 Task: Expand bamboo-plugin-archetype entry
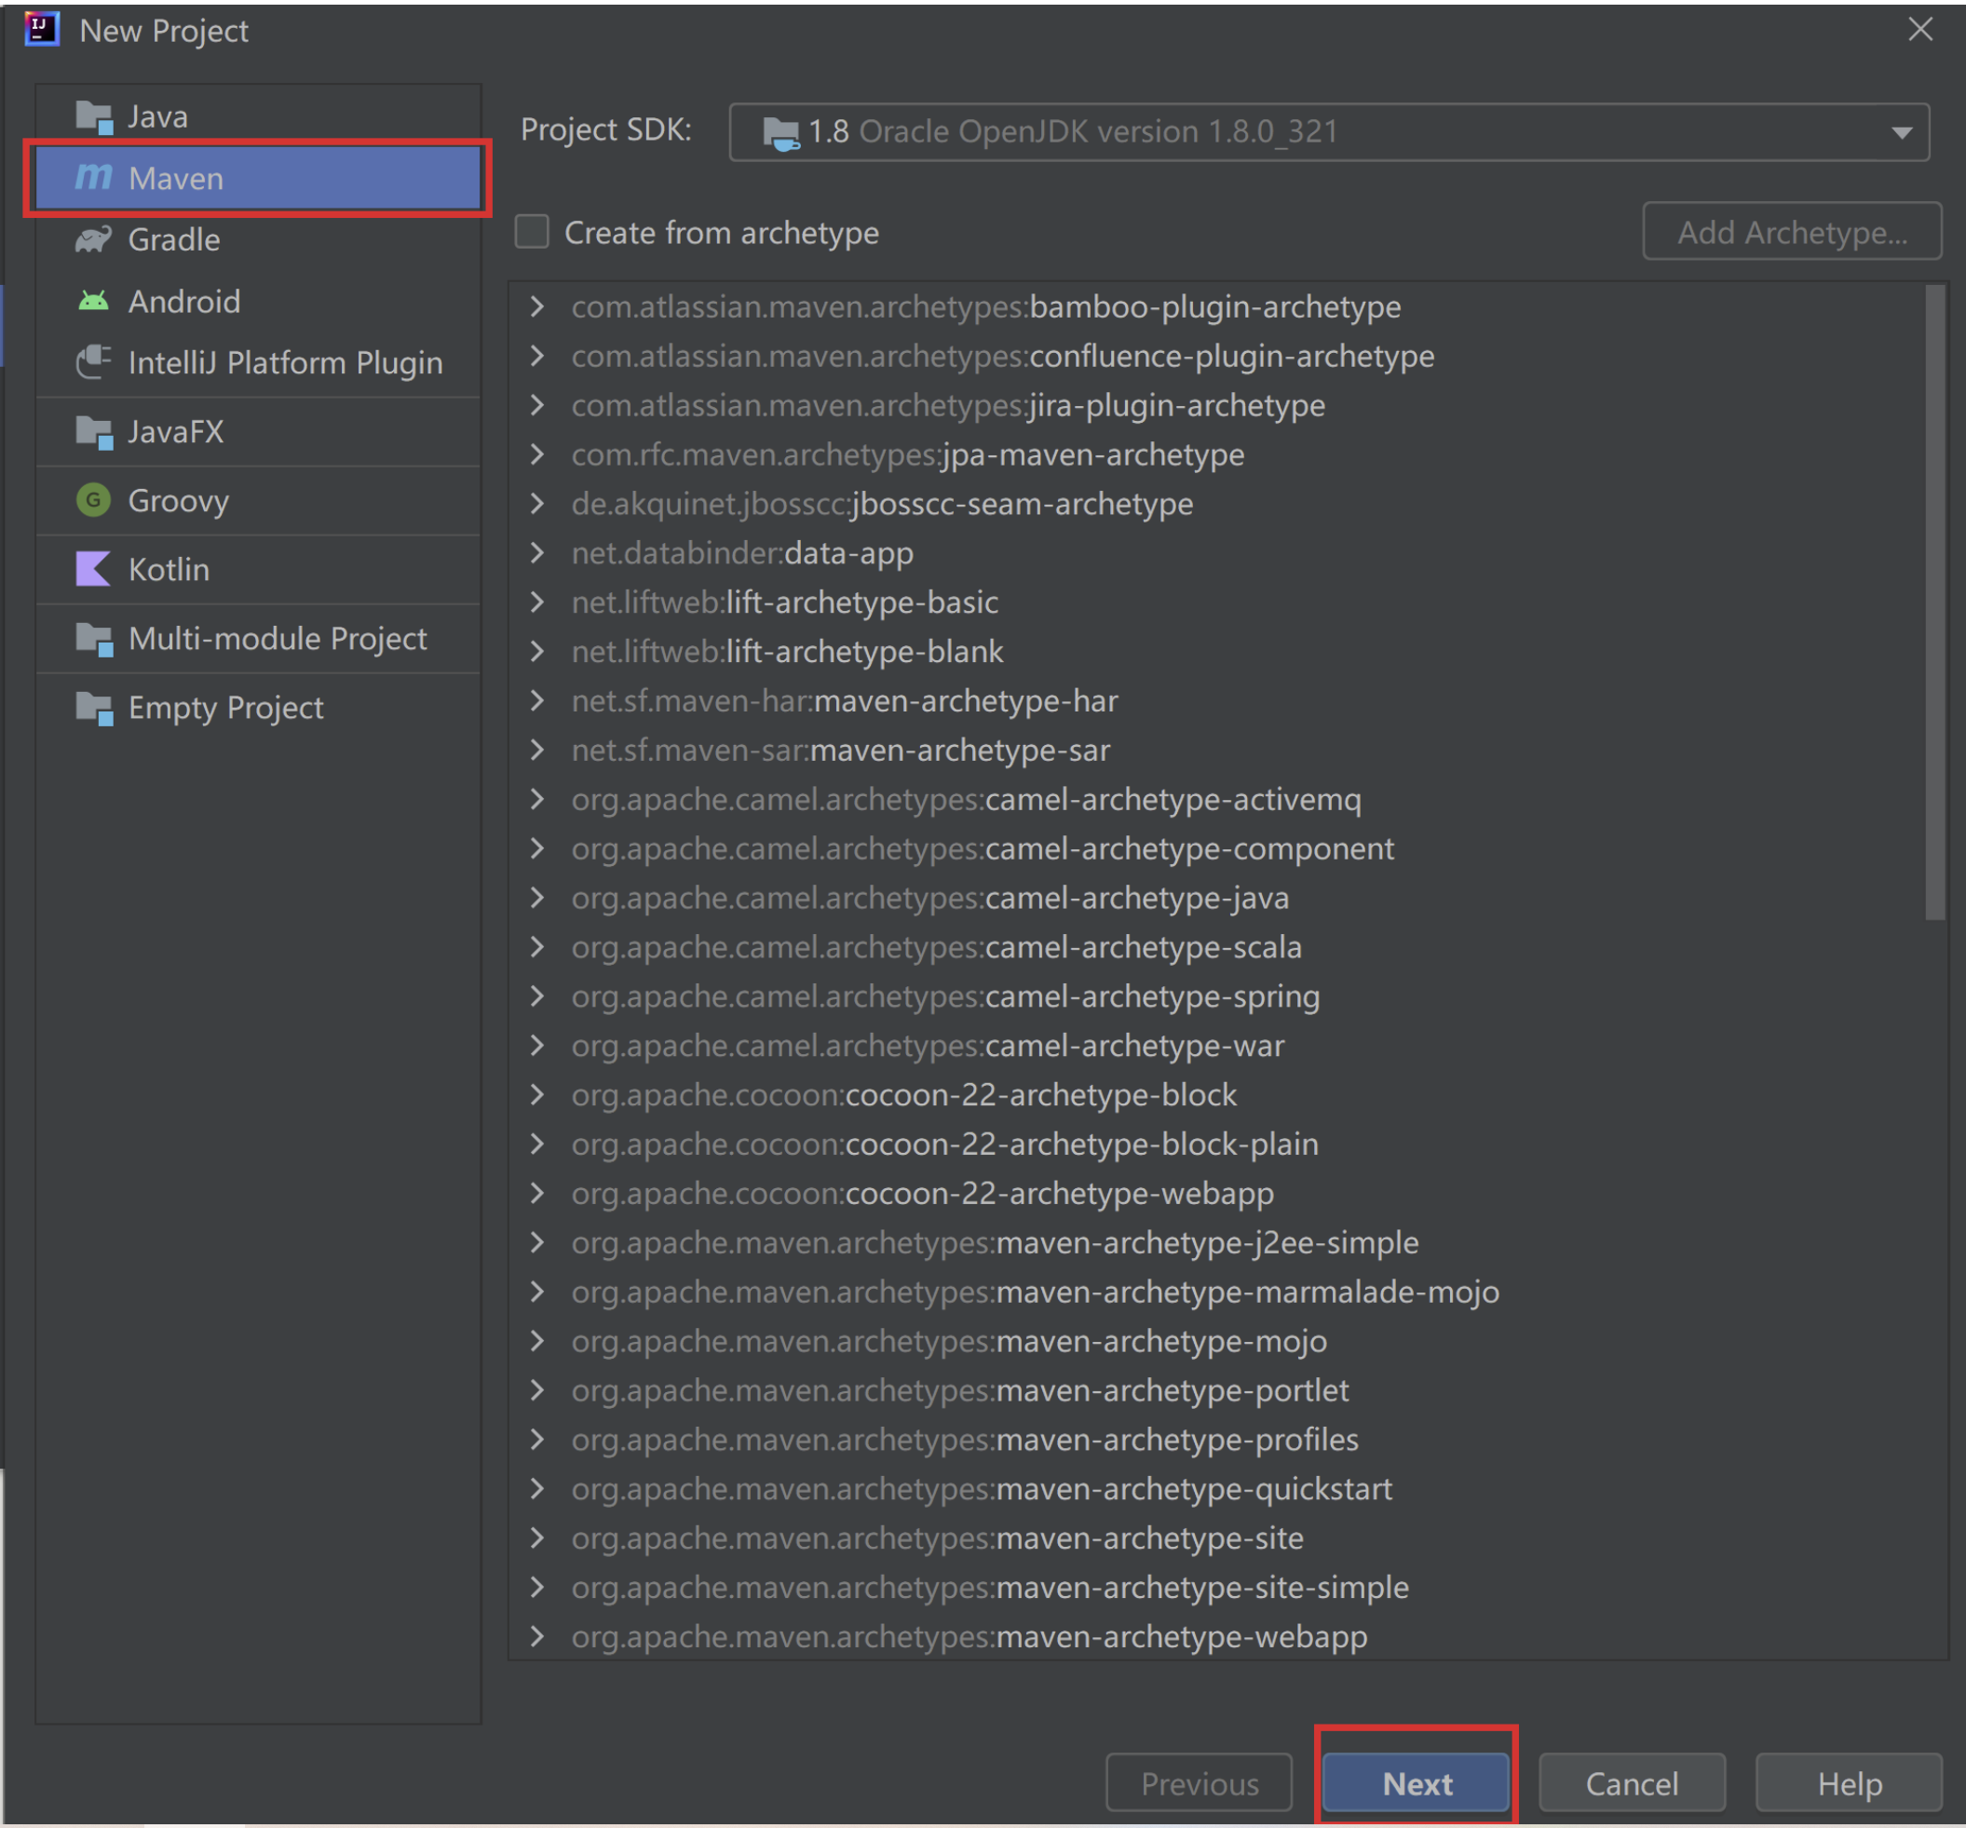coord(537,306)
